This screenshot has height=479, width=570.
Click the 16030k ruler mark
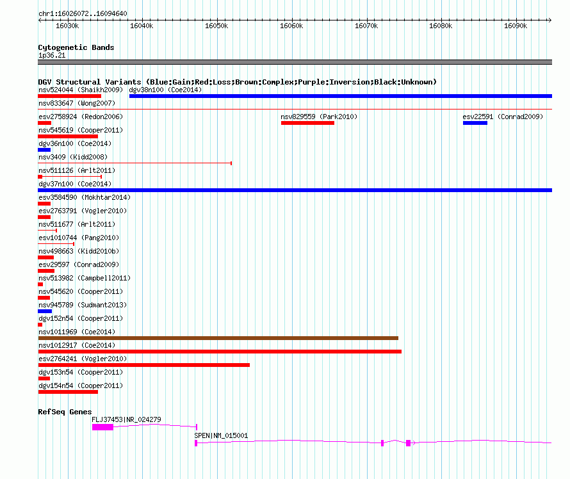(67, 26)
